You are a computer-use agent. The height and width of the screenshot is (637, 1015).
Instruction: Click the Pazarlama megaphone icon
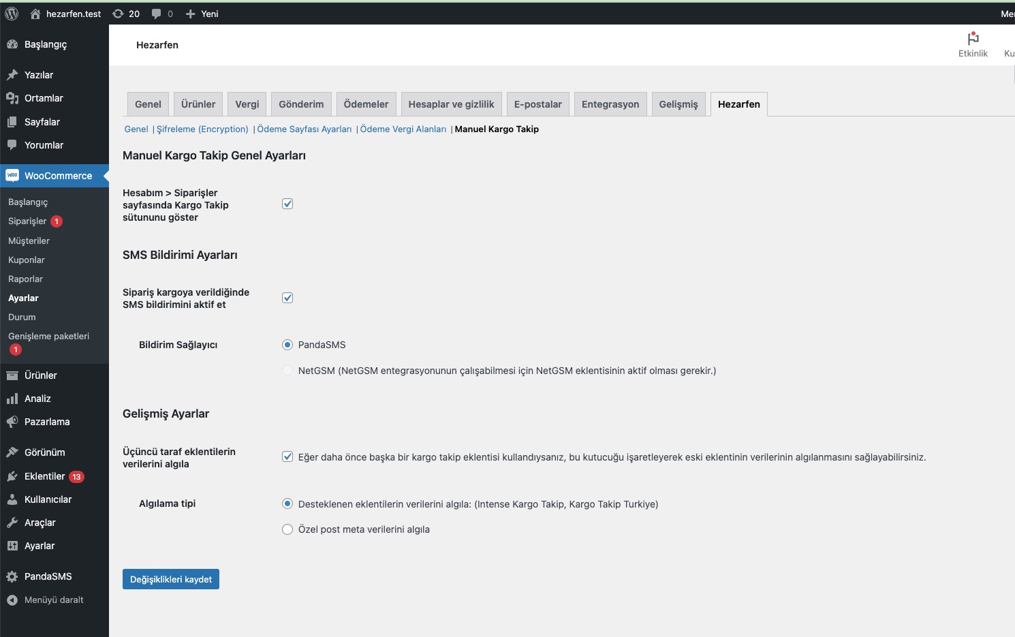point(12,422)
